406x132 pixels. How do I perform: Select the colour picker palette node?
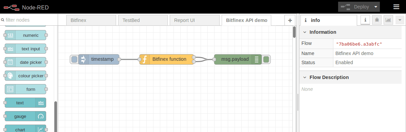(x=25, y=76)
